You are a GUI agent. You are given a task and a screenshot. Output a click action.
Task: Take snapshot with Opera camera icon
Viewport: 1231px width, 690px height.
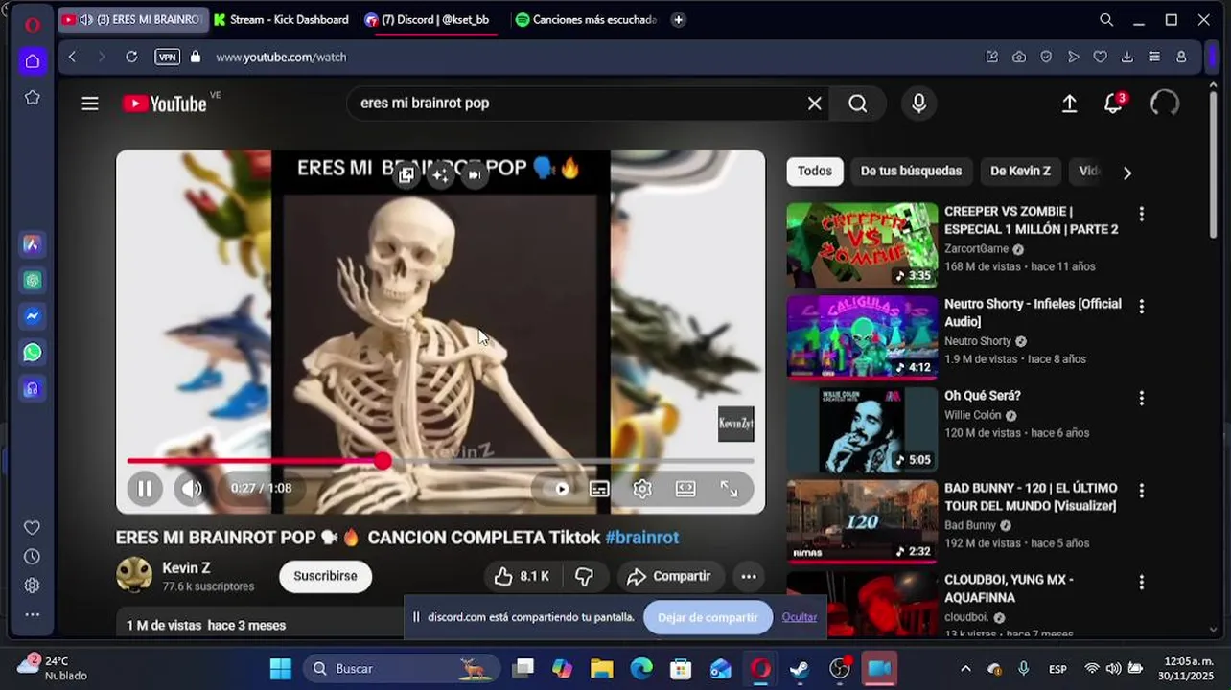[1019, 57]
